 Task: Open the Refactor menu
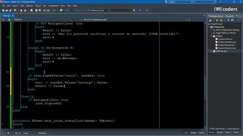coord(30,6)
